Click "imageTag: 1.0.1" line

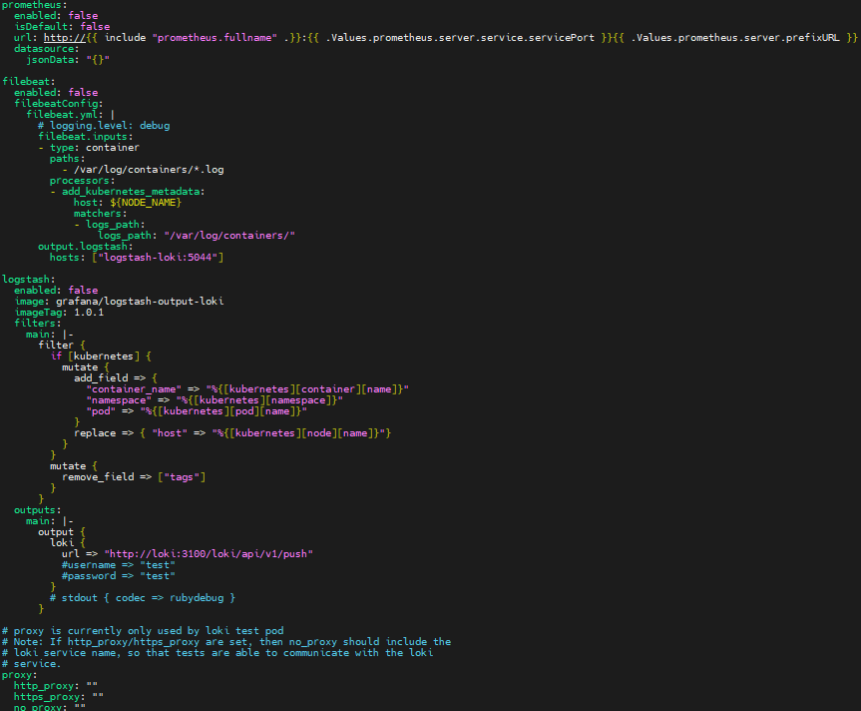[x=59, y=313]
